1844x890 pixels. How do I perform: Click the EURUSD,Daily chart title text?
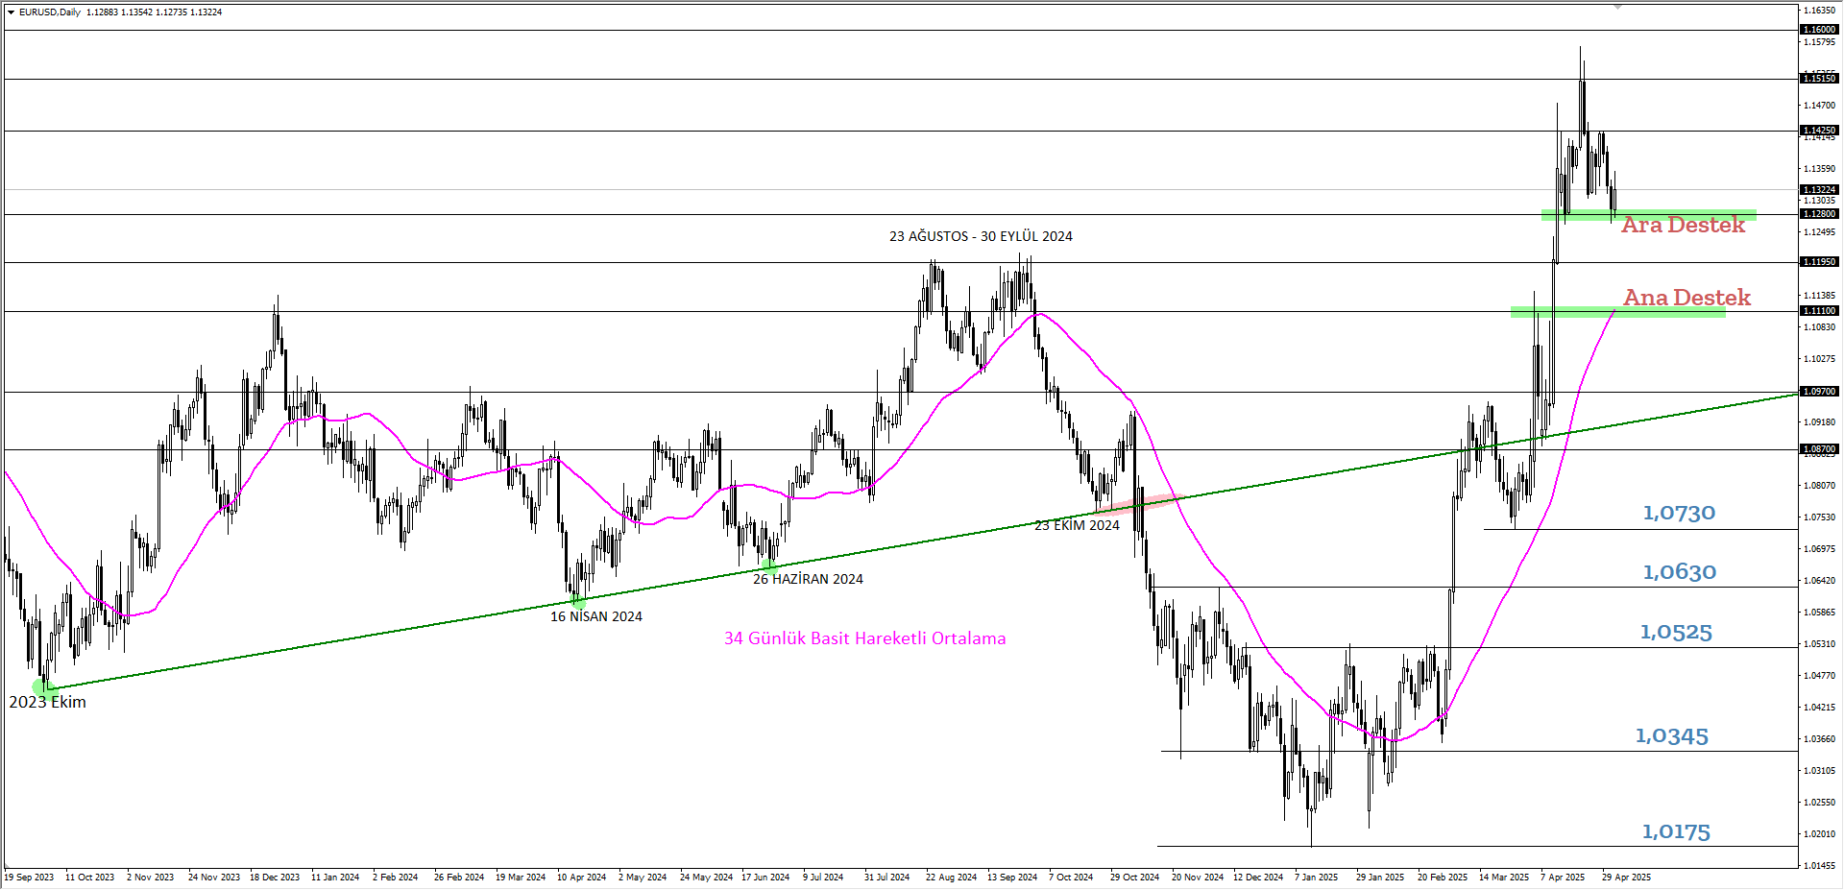coord(50,12)
